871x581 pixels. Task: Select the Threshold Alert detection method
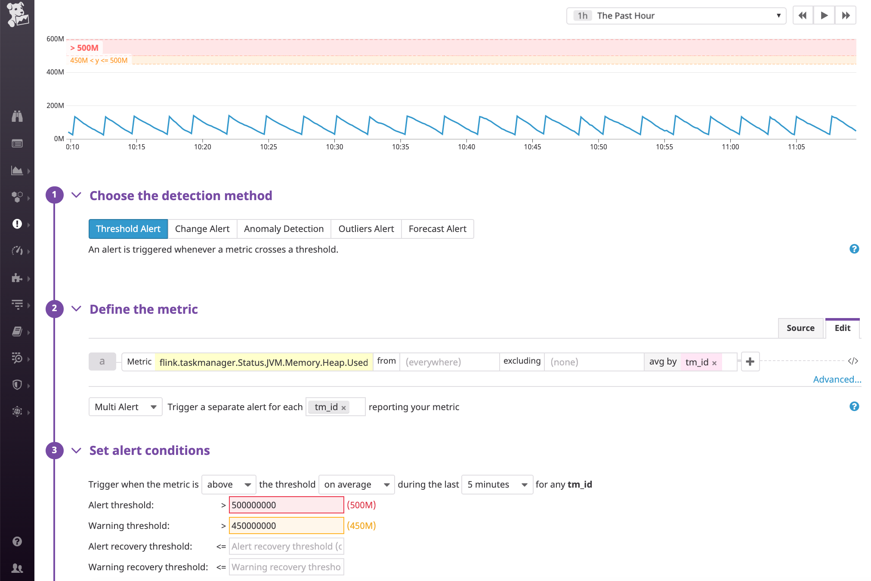pos(128,229)
